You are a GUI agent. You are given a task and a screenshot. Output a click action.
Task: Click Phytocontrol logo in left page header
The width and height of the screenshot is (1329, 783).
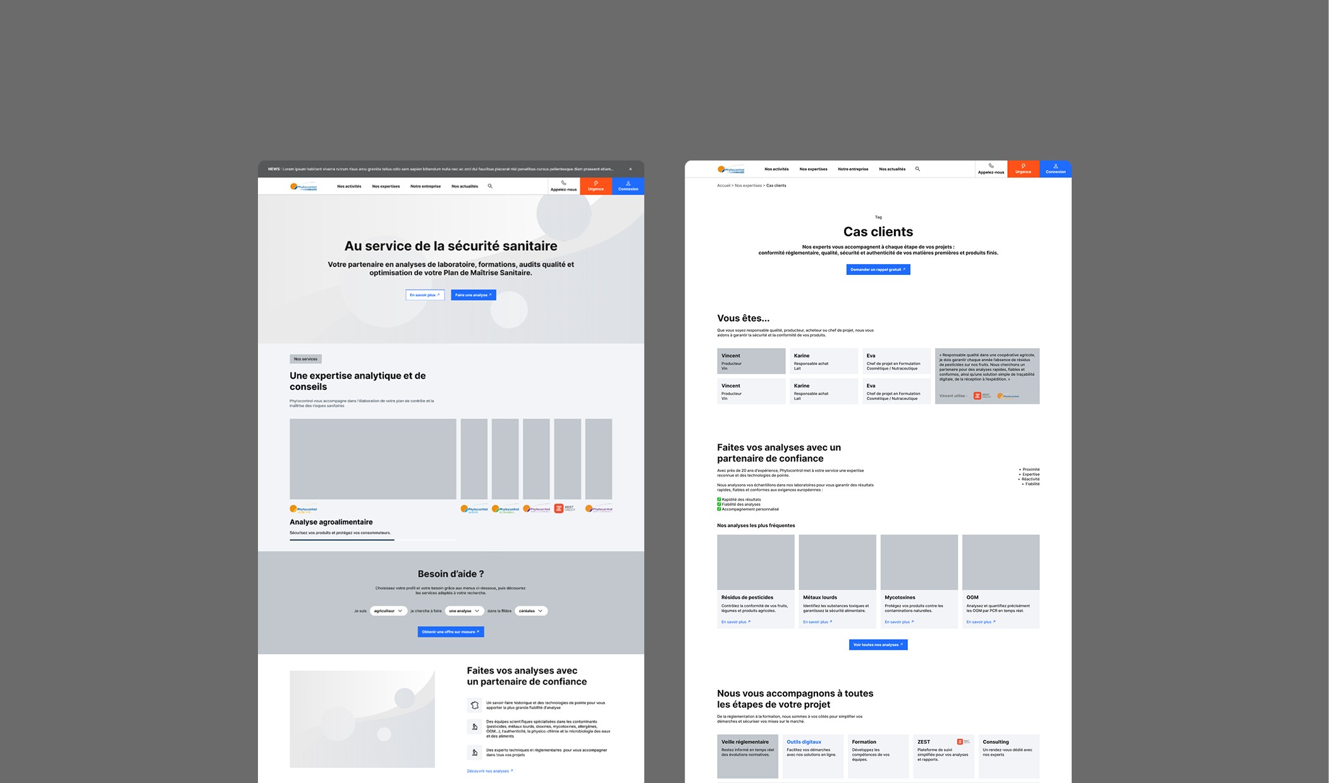click(x=303, y=186)
